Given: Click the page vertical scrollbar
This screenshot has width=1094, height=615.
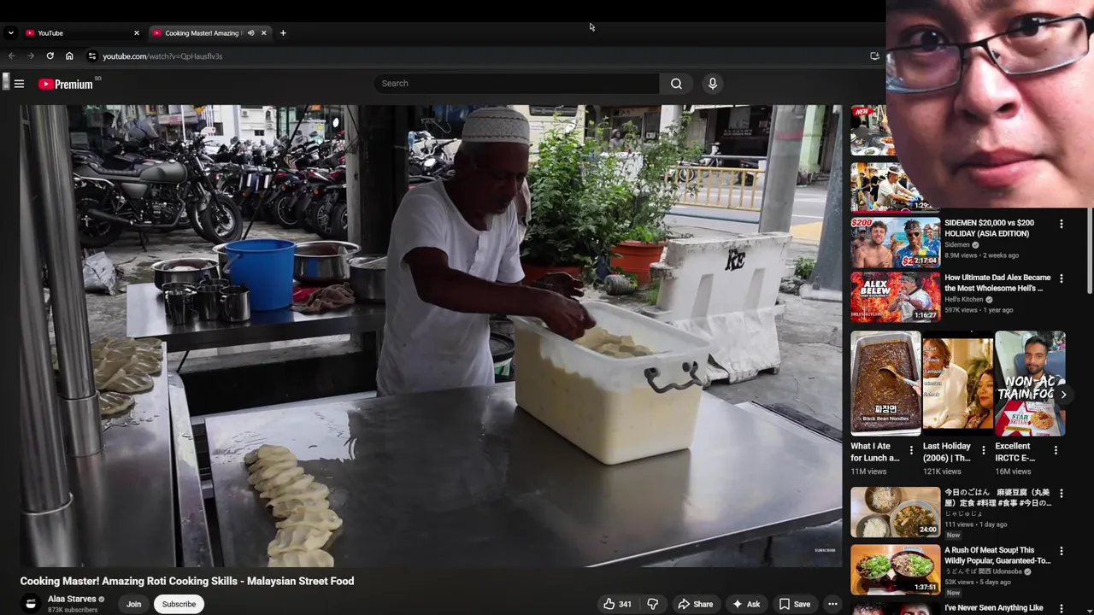Looking at the screenshot, I should coord(1089,249).
